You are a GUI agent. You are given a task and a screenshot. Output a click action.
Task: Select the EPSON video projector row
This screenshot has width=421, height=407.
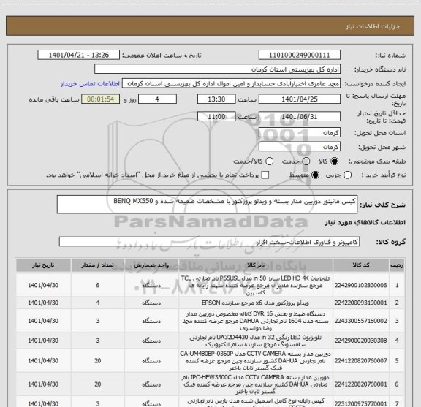210,303
